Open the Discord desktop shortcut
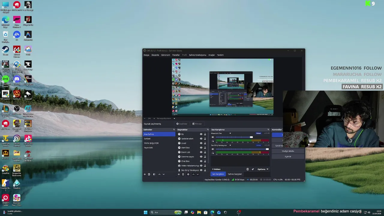This screenshot has height=216, width=384. 17,80
